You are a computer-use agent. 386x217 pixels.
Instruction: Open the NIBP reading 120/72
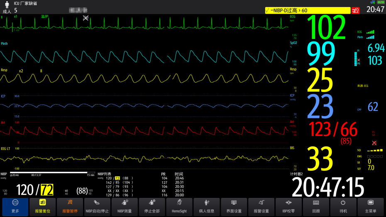35,190
